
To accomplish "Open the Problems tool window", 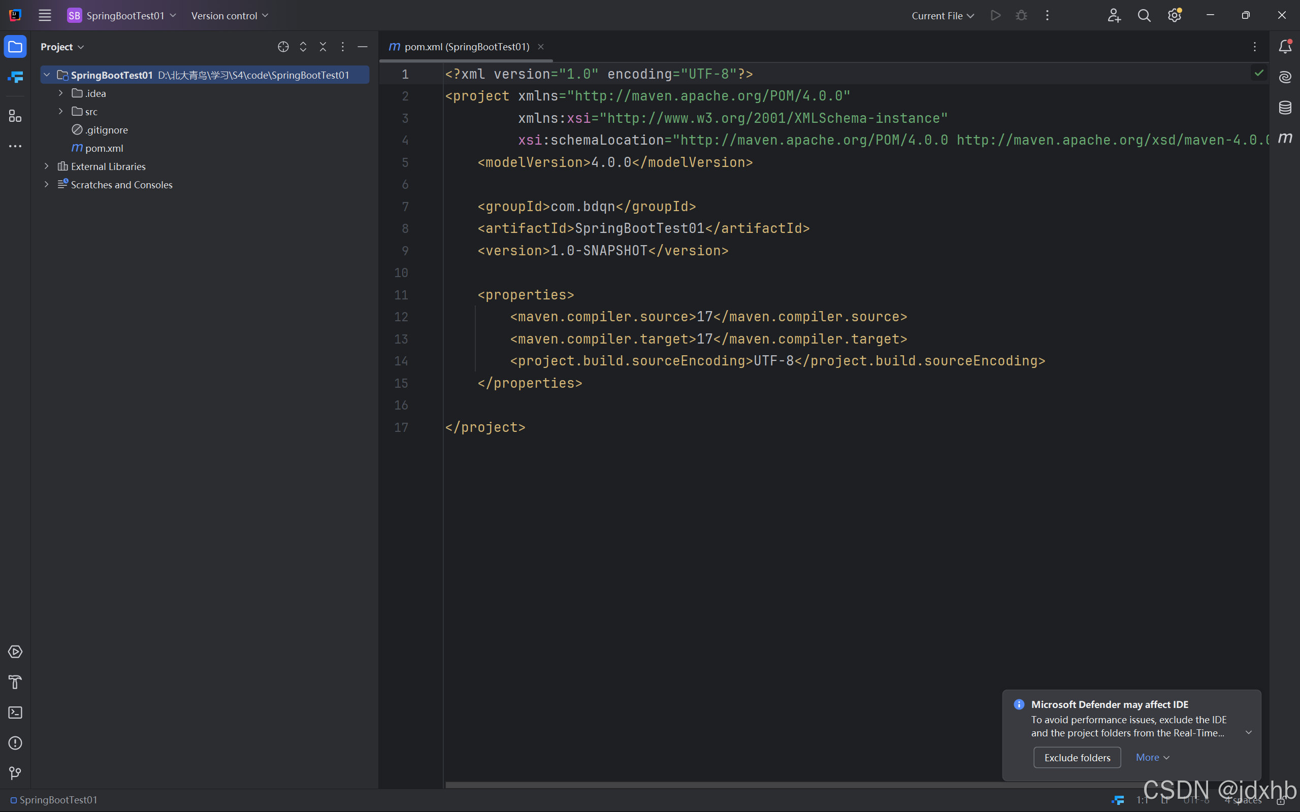I will click(x=15, y=742).
